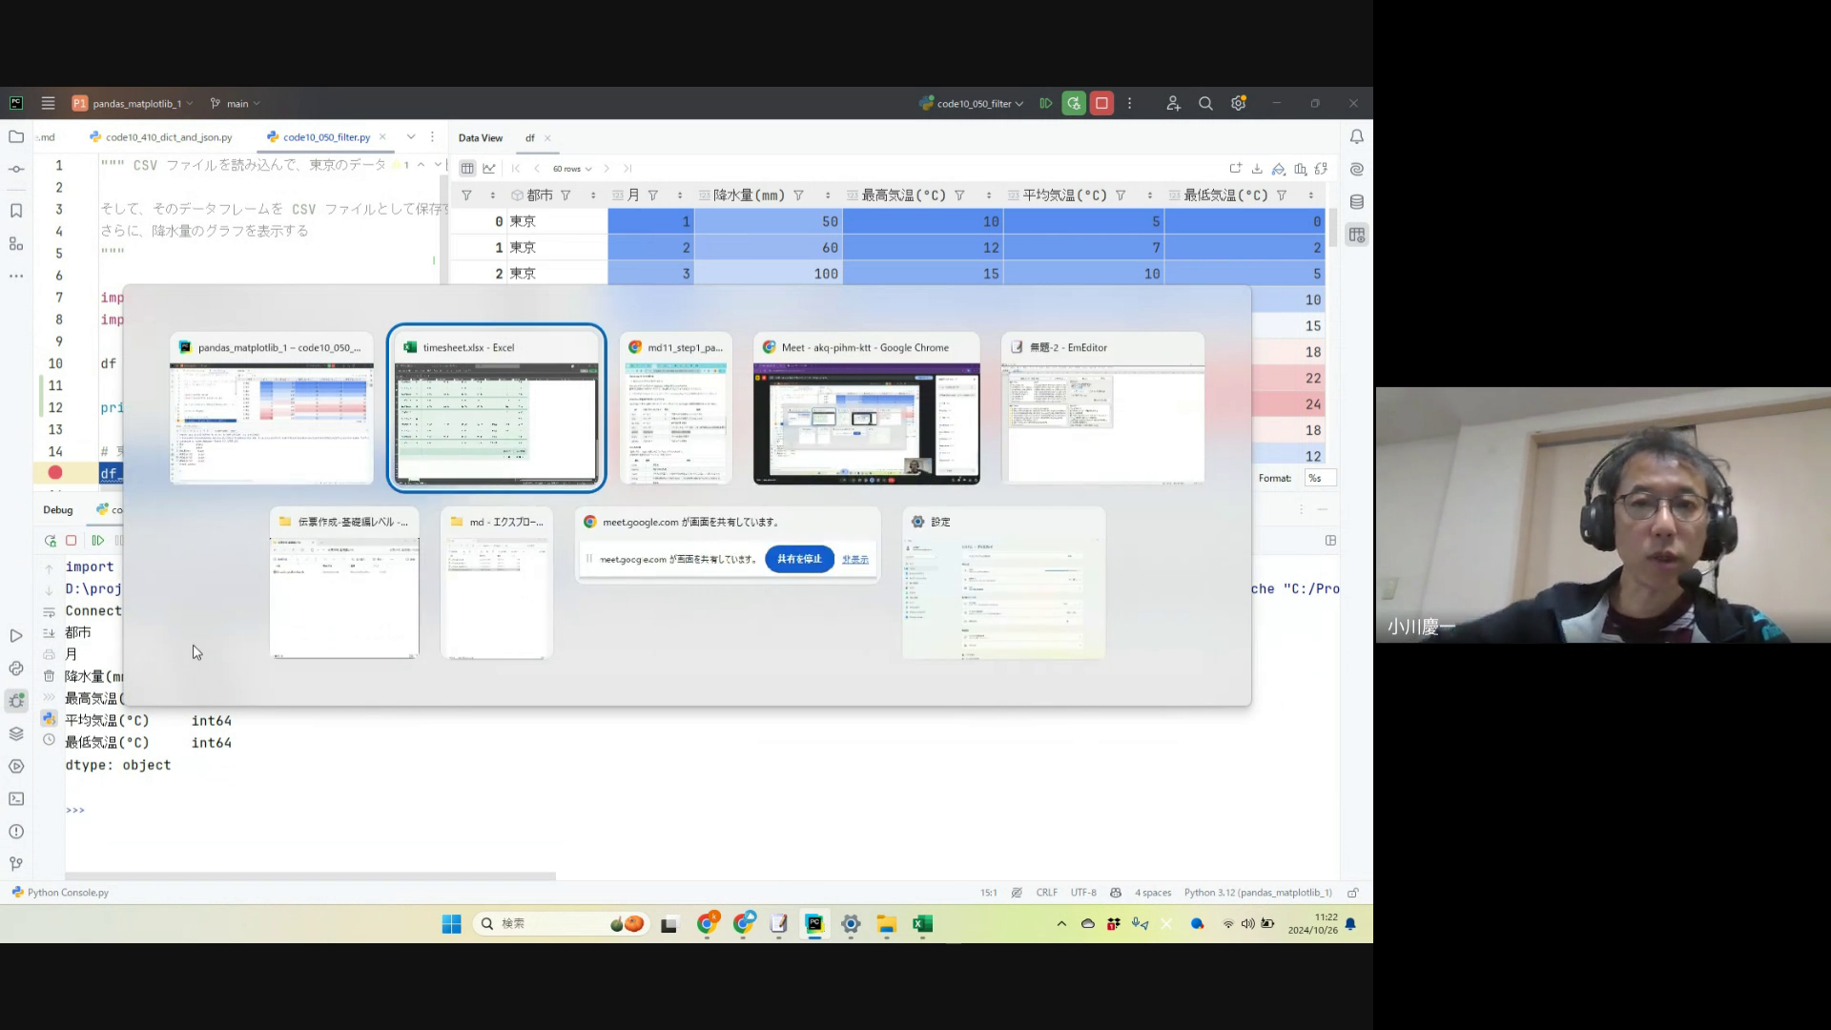The width and height of the screenshot is (1831, 1030).
Task: Click the Format input field showing %s
Action: (1321, 479)
